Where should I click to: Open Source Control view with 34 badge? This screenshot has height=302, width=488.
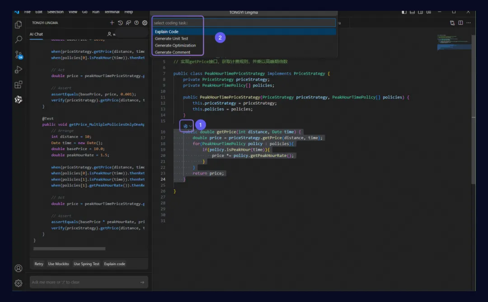click(x=19, y=55)
